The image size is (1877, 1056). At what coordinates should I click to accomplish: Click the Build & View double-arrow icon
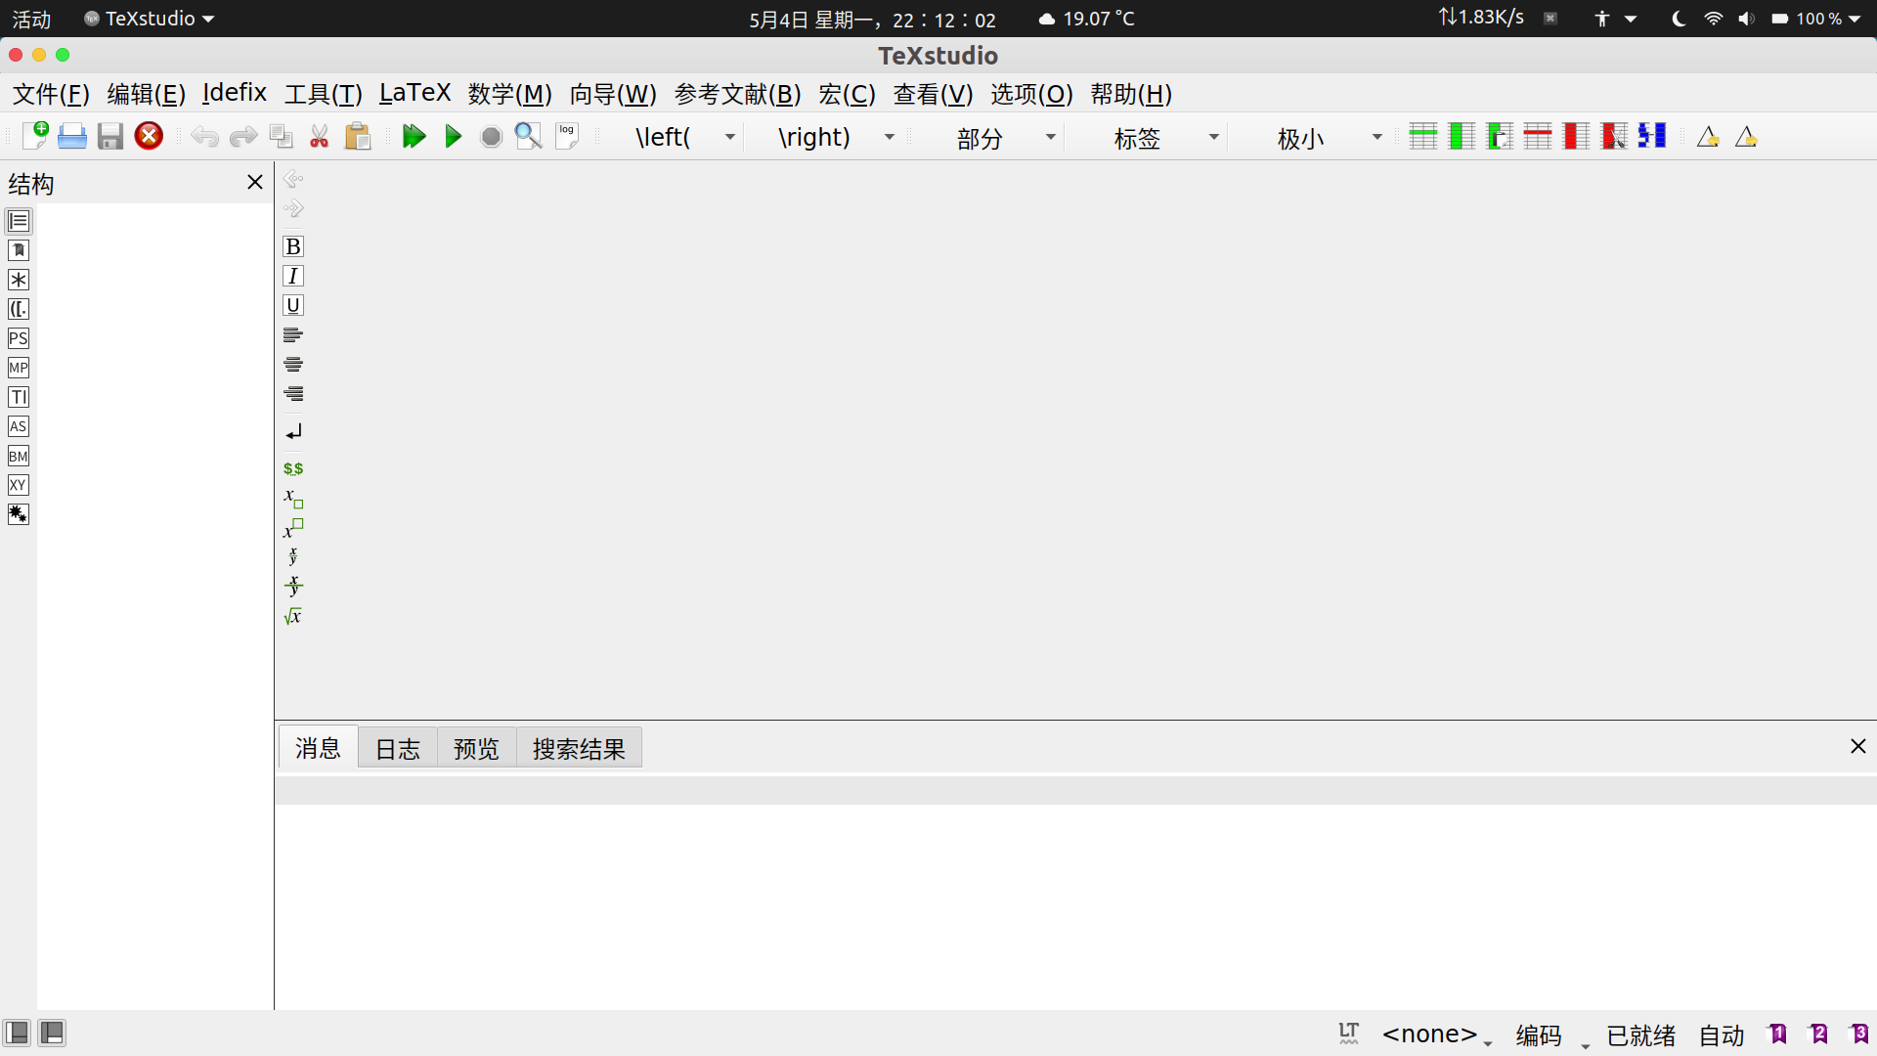(x=414, y=137)
